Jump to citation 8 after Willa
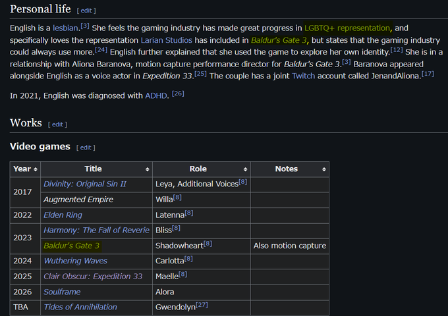 pos(177,197)
